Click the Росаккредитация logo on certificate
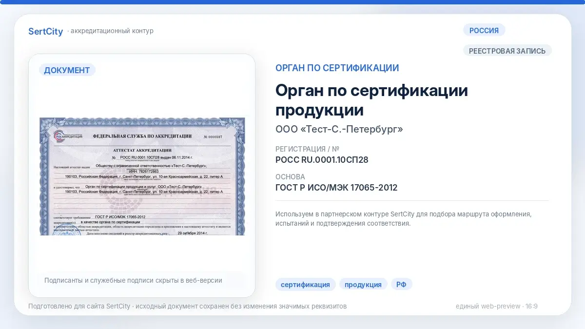Screen dimensions: 585x329 [67, 137]
